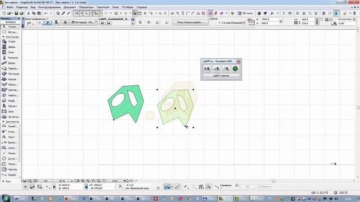Viewport: 360px width, 202px height.
Task: Click the Undo arrow in the toolbar
Action: 46,13
